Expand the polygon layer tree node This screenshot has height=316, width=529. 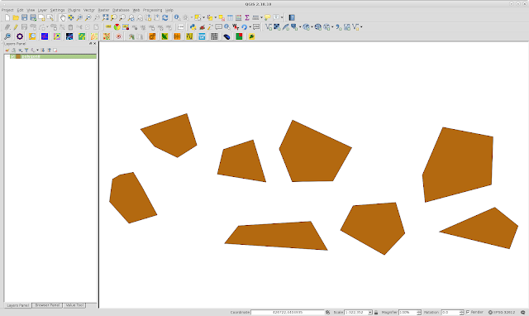click(7, 56)
